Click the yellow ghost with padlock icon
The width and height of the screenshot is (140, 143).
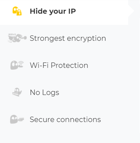[x=17, y=11]
